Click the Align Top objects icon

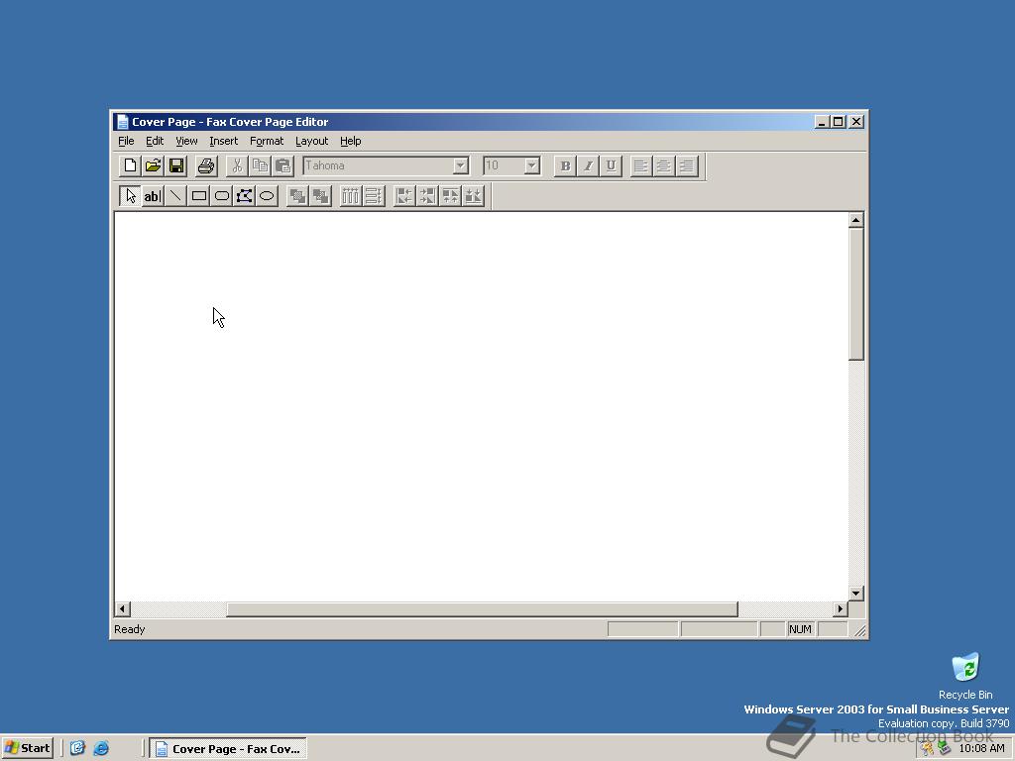point(450,196)
